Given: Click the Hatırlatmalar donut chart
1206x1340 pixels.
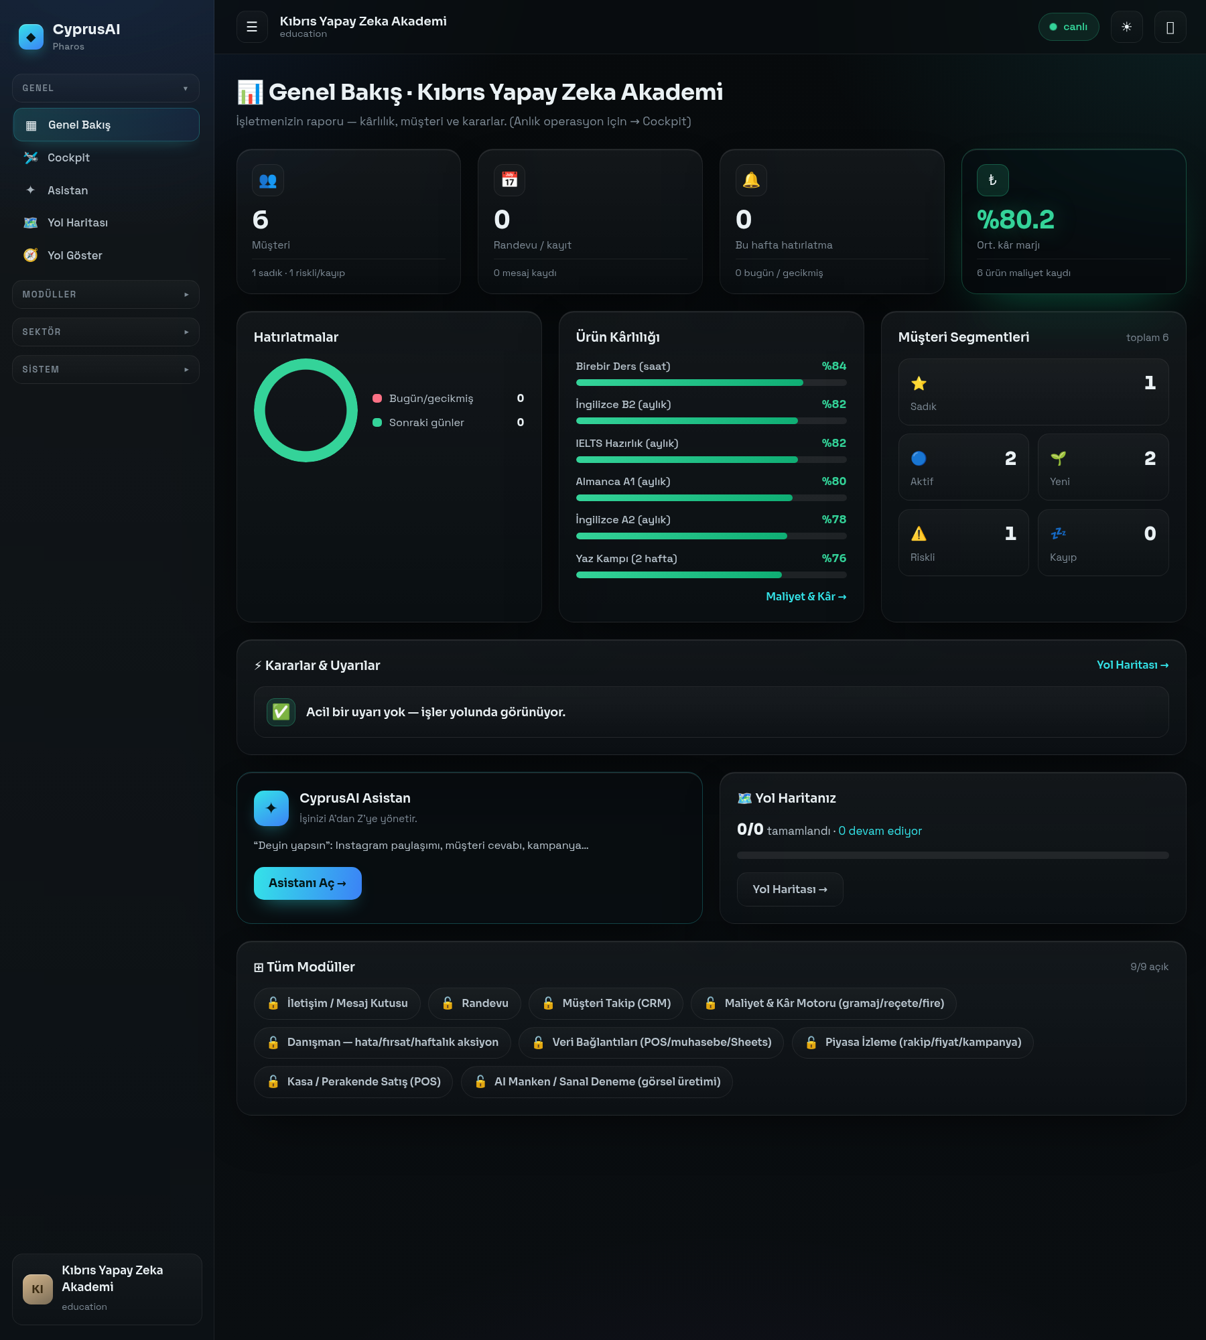Looking at the screenshot, I should [306, 410].
